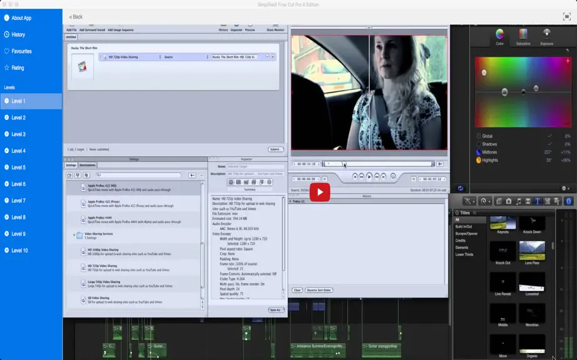Viewport: 577px width, 360px height.
Task: Click the Inspector Name field
Action: point(255,166)
